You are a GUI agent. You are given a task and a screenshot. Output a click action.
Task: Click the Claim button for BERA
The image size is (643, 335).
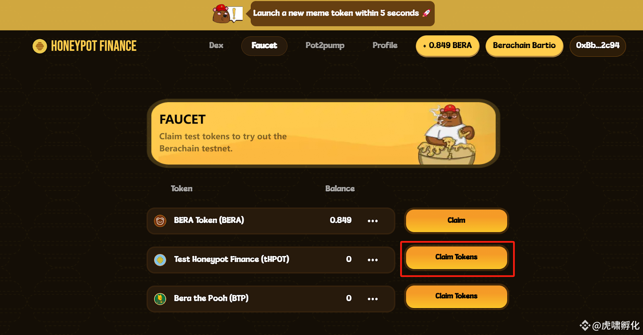(457, 221)
